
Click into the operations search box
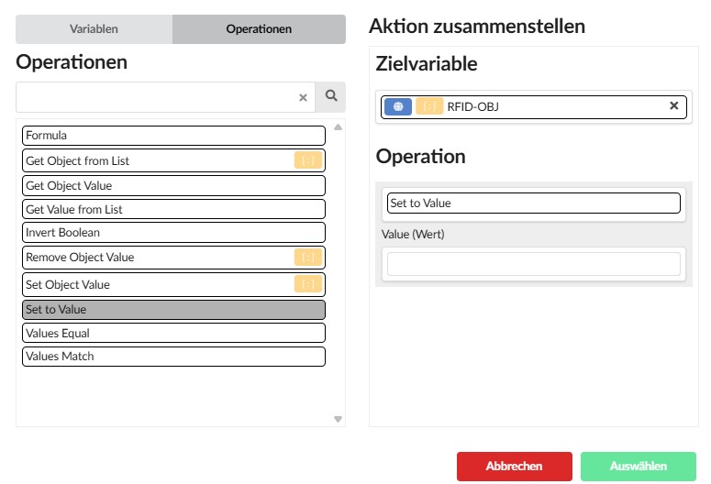point(156,97)
